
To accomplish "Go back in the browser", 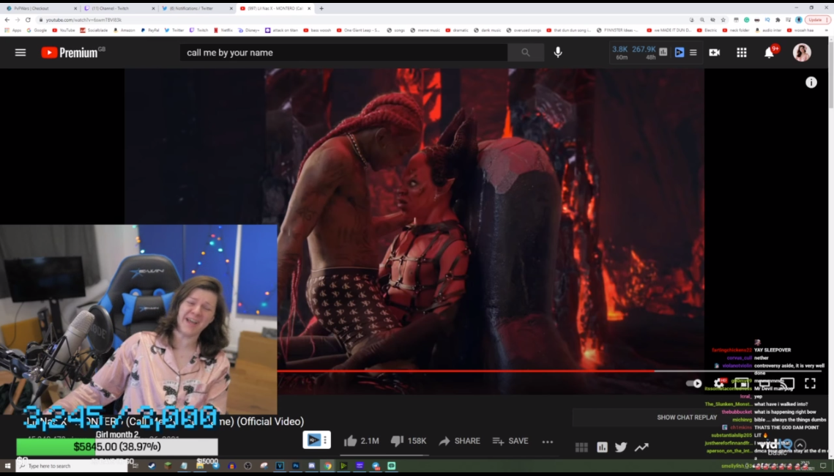I will tap(7, 20).
